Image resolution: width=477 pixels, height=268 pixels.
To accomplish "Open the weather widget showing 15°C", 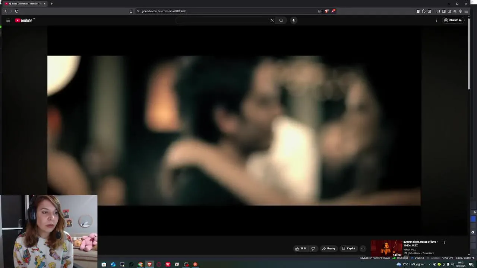I will [x=410, y=264].
